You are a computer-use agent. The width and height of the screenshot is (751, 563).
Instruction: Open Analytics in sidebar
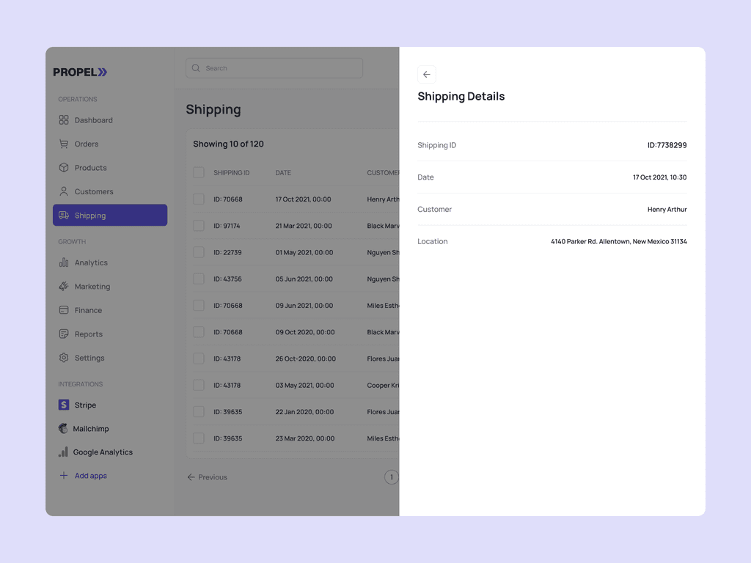click(110, 262)
